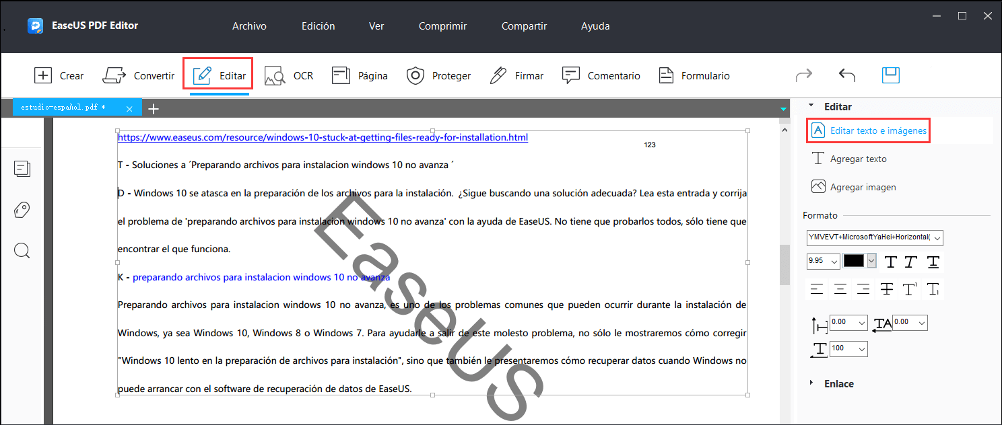
Task: Open the Convertir tool
Action: (139, 75)
